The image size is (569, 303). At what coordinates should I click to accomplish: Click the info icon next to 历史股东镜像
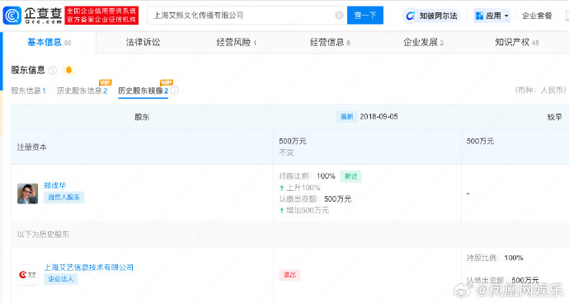pyautogui.click(x=175, y=91)
